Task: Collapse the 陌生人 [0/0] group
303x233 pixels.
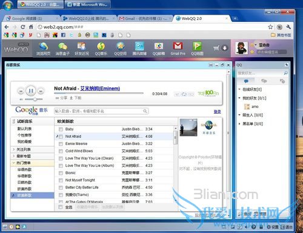Action: [x=239, y=115]
